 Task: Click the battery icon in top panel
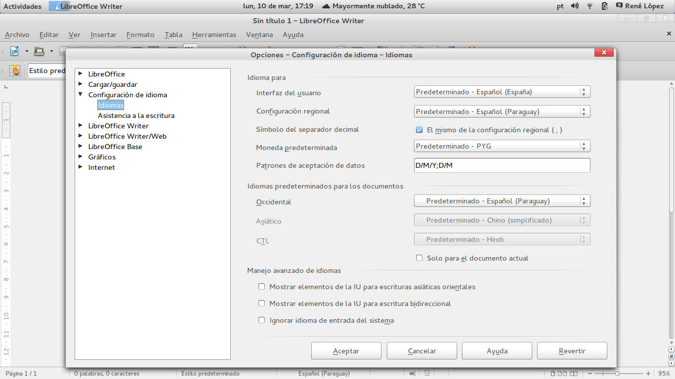(604, 6)
